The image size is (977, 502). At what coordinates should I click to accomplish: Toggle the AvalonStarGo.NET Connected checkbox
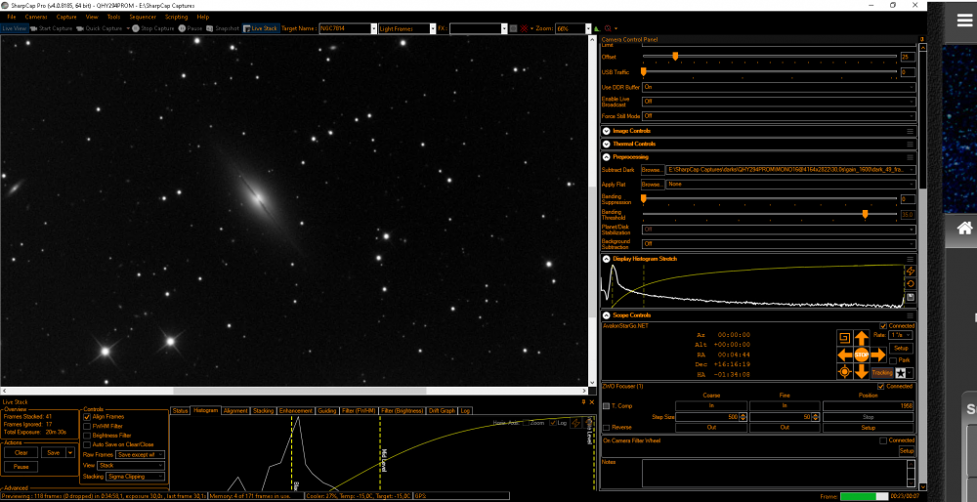pyautogui.click(x=883, y=326)
